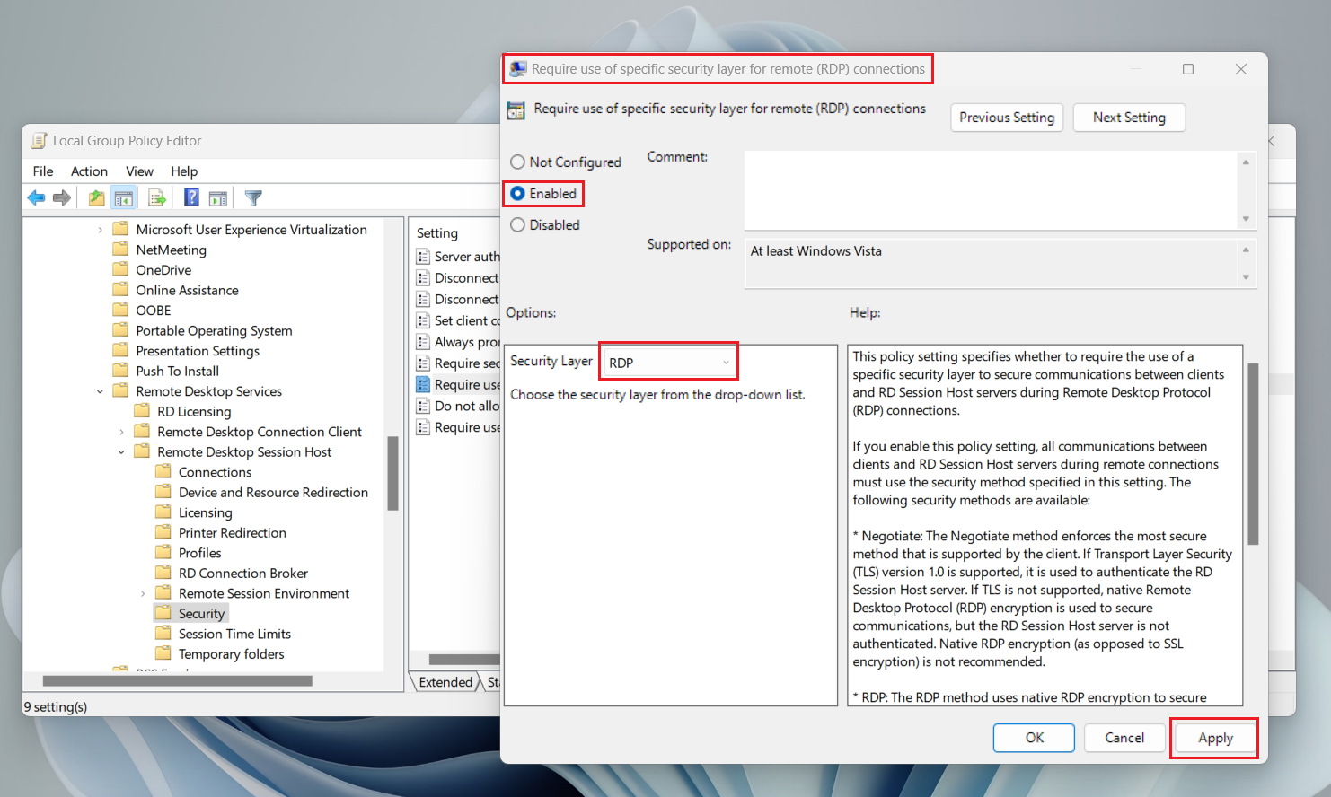This screenshot has height=797, width=1331.
Task: Select Printer Redirection in the tree
Action: click(x=232, y=532)
